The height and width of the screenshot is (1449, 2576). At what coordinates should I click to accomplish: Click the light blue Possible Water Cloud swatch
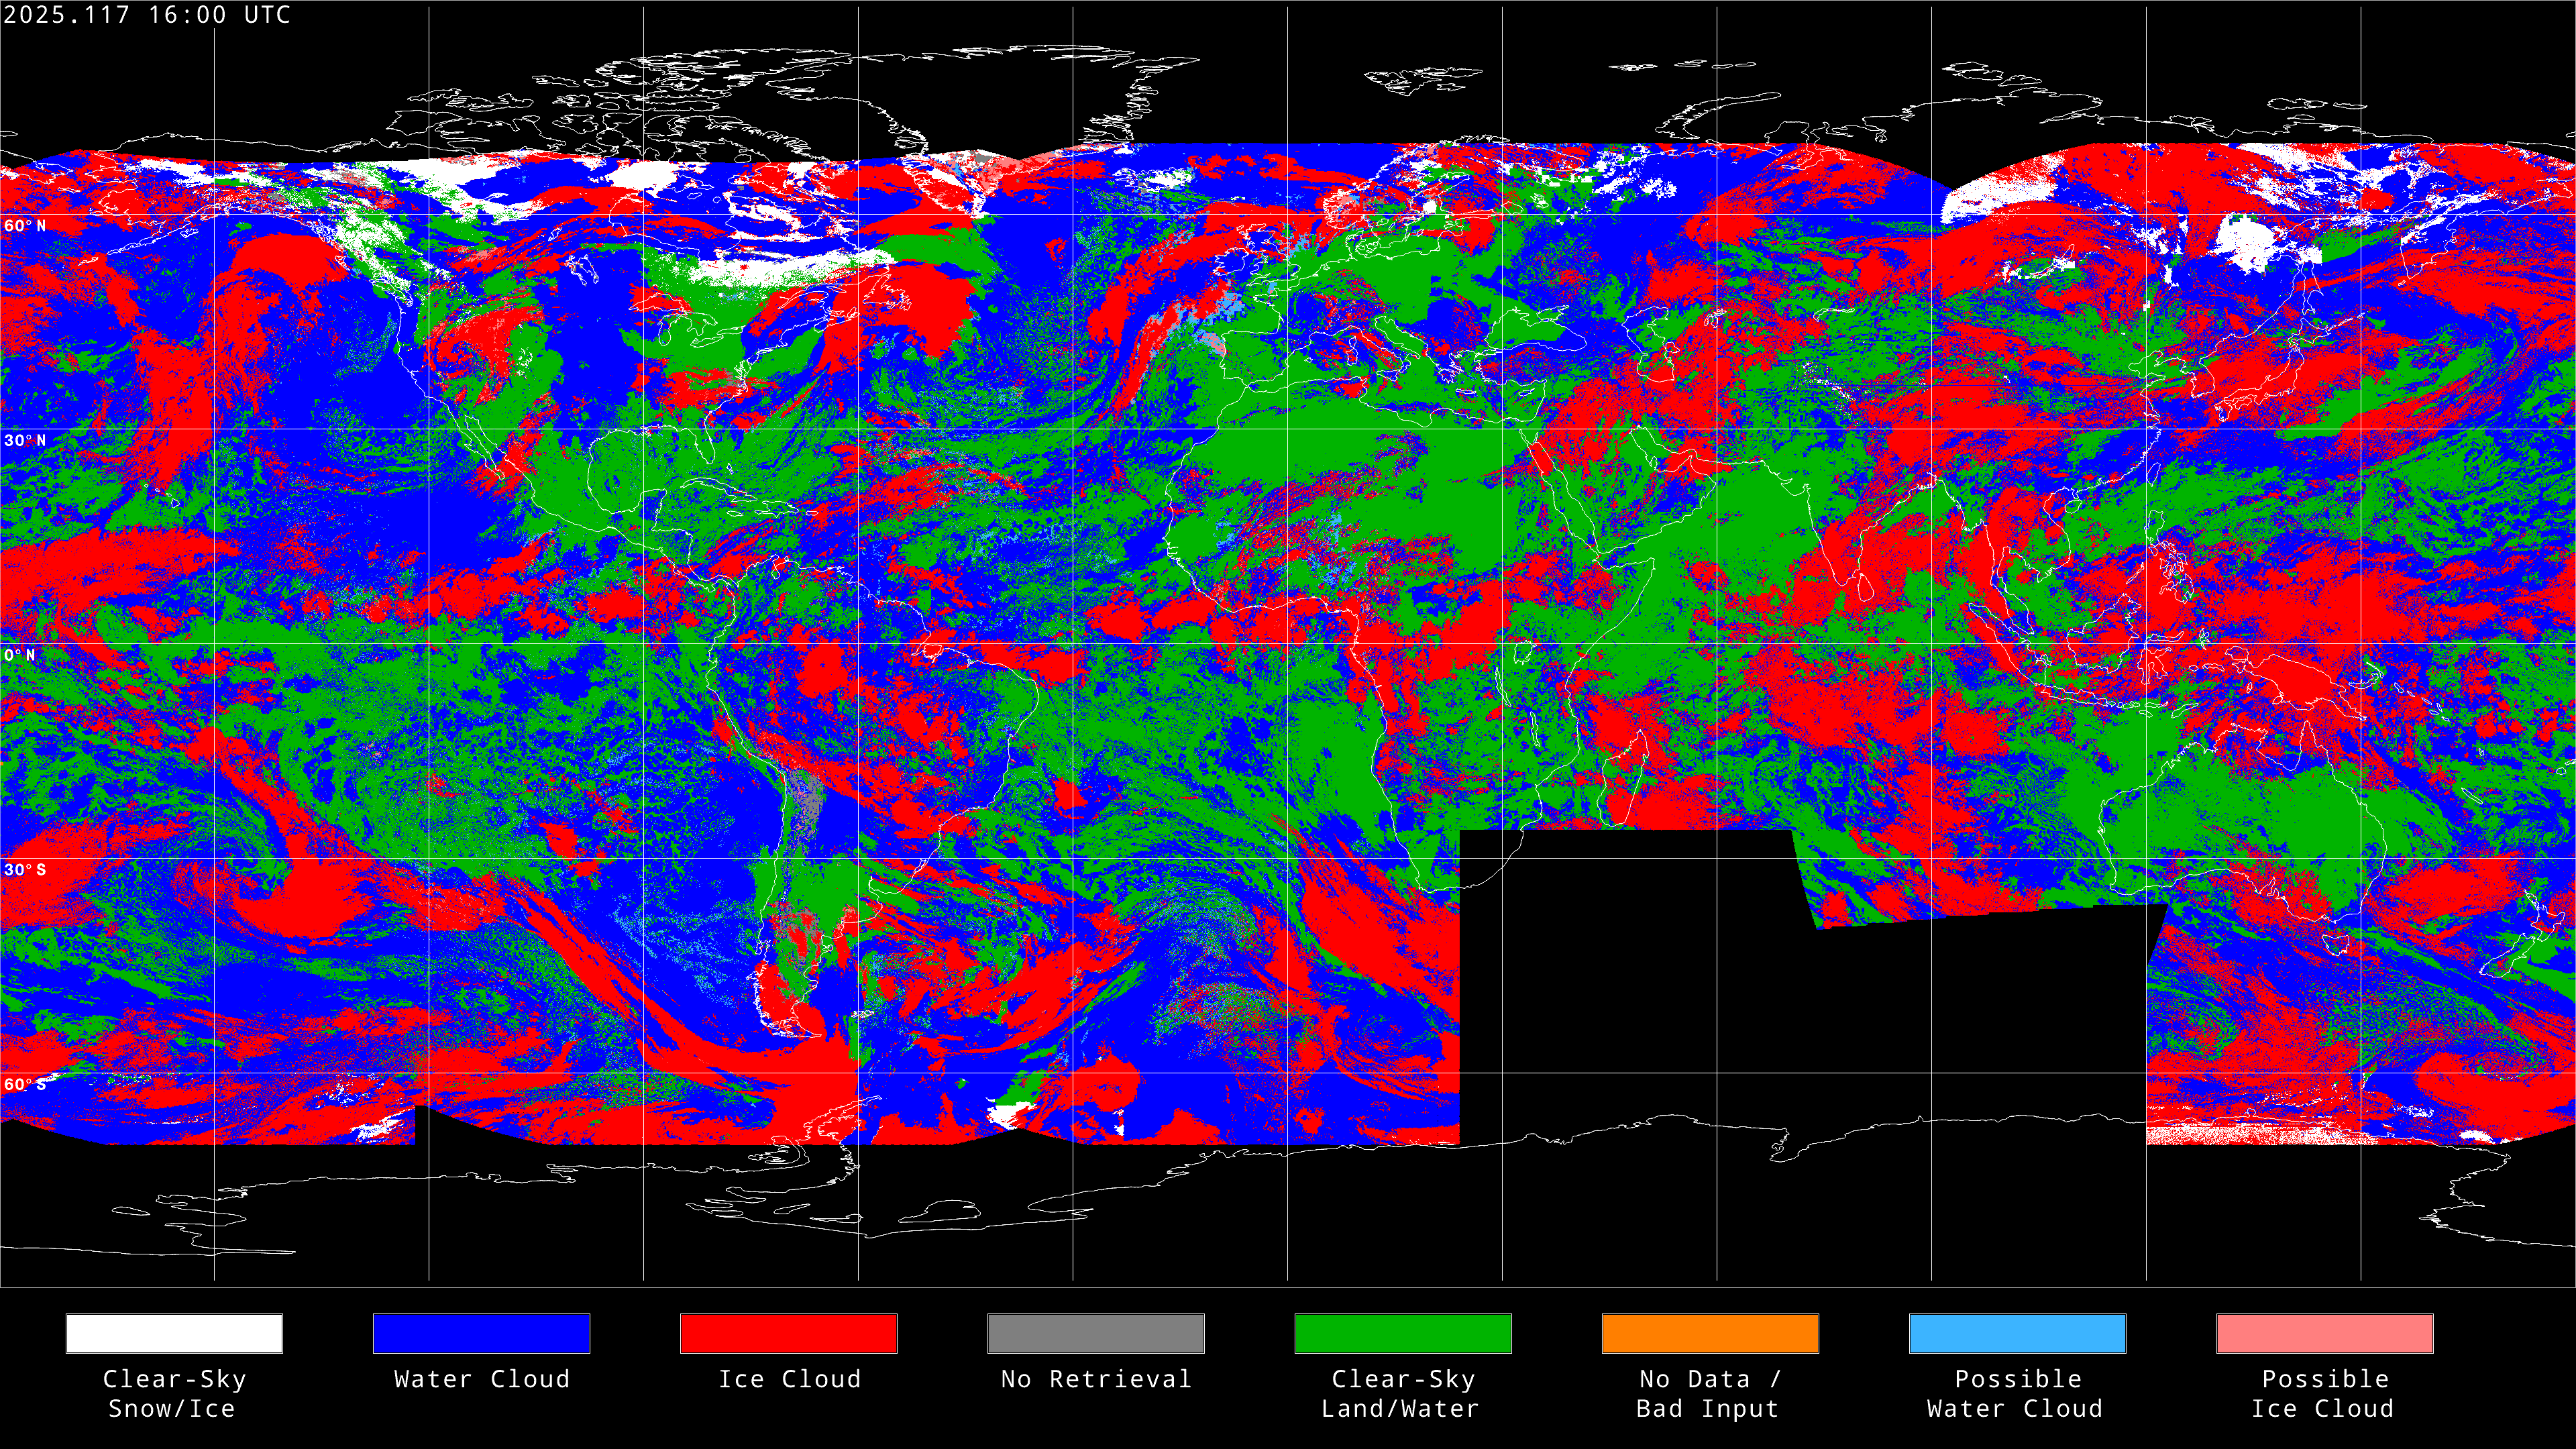(x=2018, y=1333)
